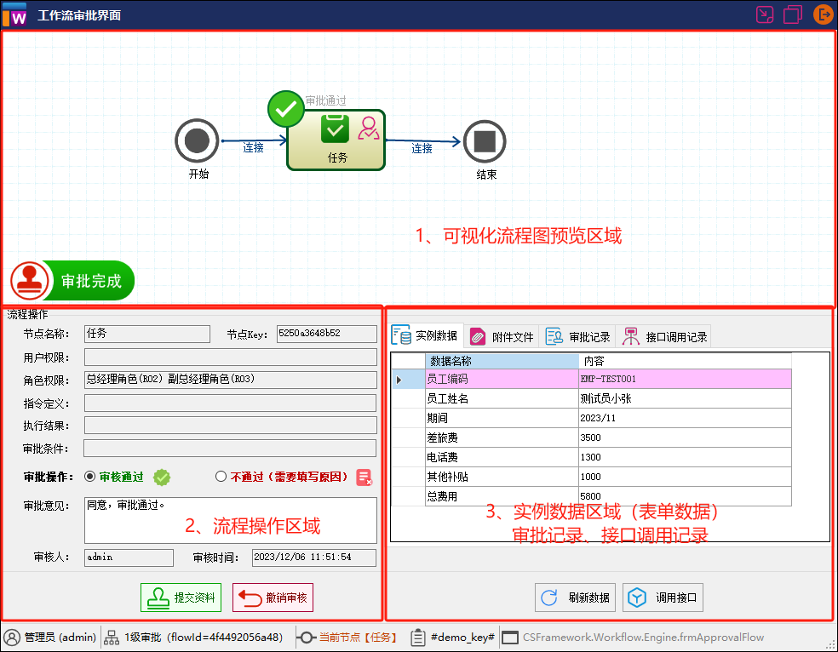Click the green clipboard icon inside the task node

coord(335,129)
